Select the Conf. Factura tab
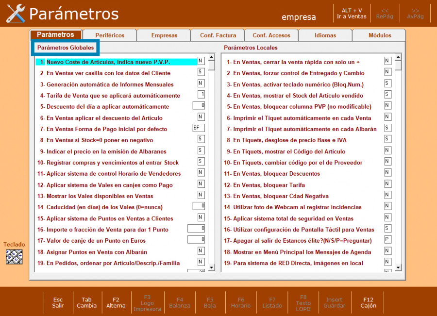Image resolution: width=437 pixels, height=316 pixels. (218, 35)
